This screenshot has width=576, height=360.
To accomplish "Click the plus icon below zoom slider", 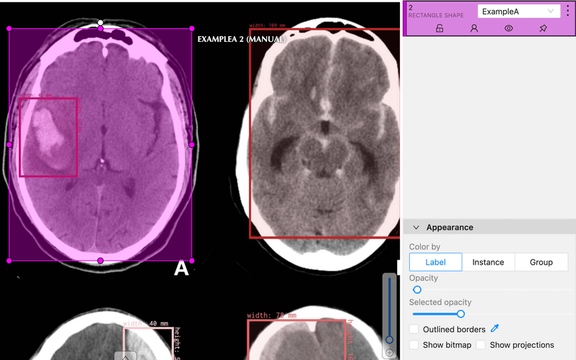I will click(x=389, y=353).
